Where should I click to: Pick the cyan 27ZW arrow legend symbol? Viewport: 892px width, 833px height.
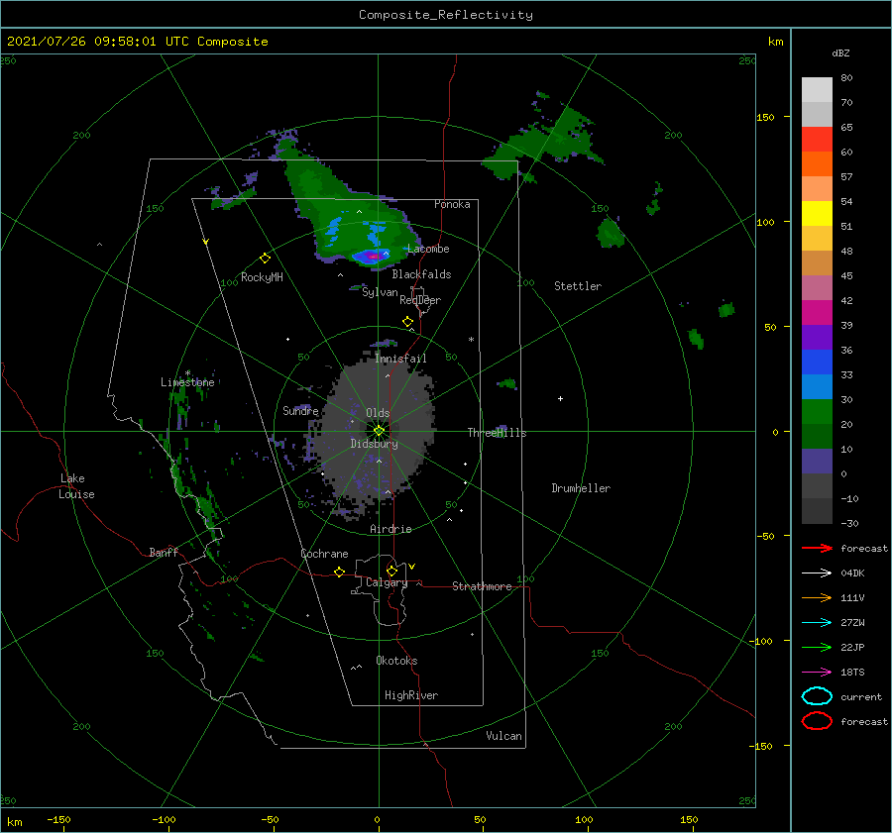(x=817, y=623)
